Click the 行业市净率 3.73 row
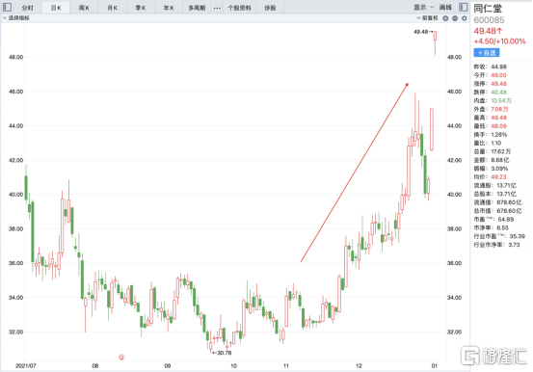Image resolution: width=533 pixels, height=372 pixels. point(496,245)
